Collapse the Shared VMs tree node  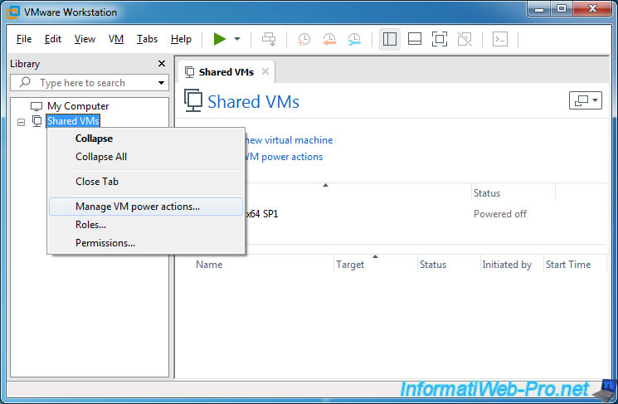tap(22, 122)
